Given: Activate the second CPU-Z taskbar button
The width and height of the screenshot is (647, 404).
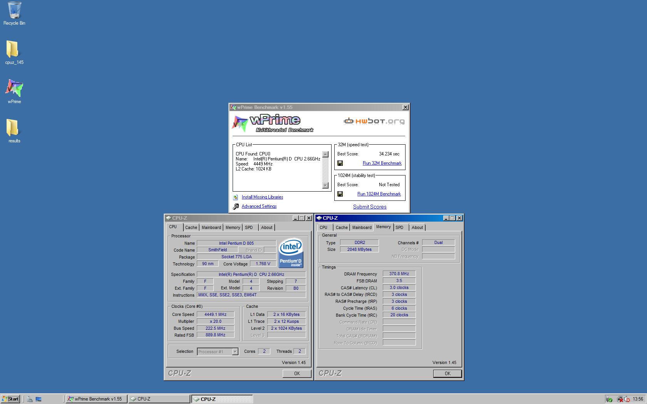Looking at the screenshot, I should 222,399.
